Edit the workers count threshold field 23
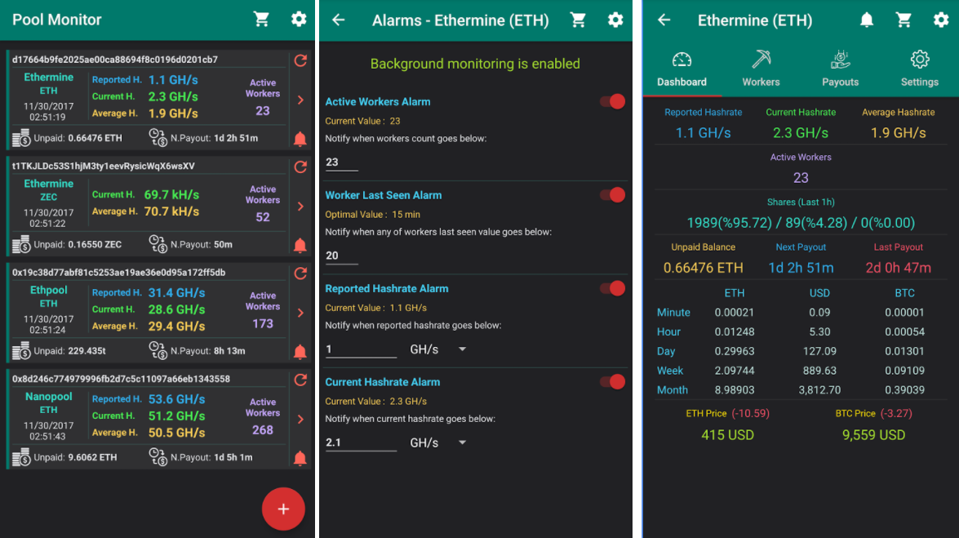The image size is (959, 538). tap(341, 162)
